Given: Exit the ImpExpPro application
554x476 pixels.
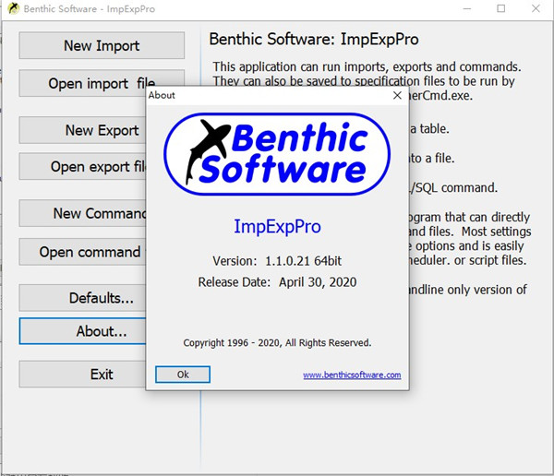Looking at the screenshot, I should tap(82, 374).
